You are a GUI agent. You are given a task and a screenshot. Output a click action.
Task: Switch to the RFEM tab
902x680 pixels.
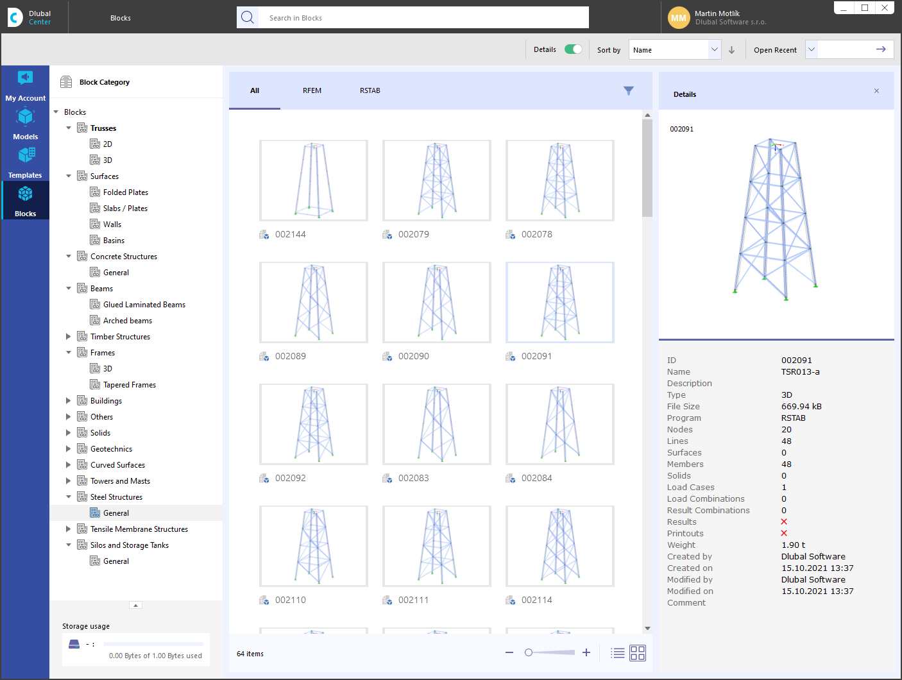(x=312, y=91)
